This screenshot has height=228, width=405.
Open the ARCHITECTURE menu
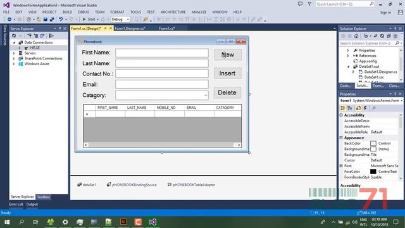coord(173,12)
